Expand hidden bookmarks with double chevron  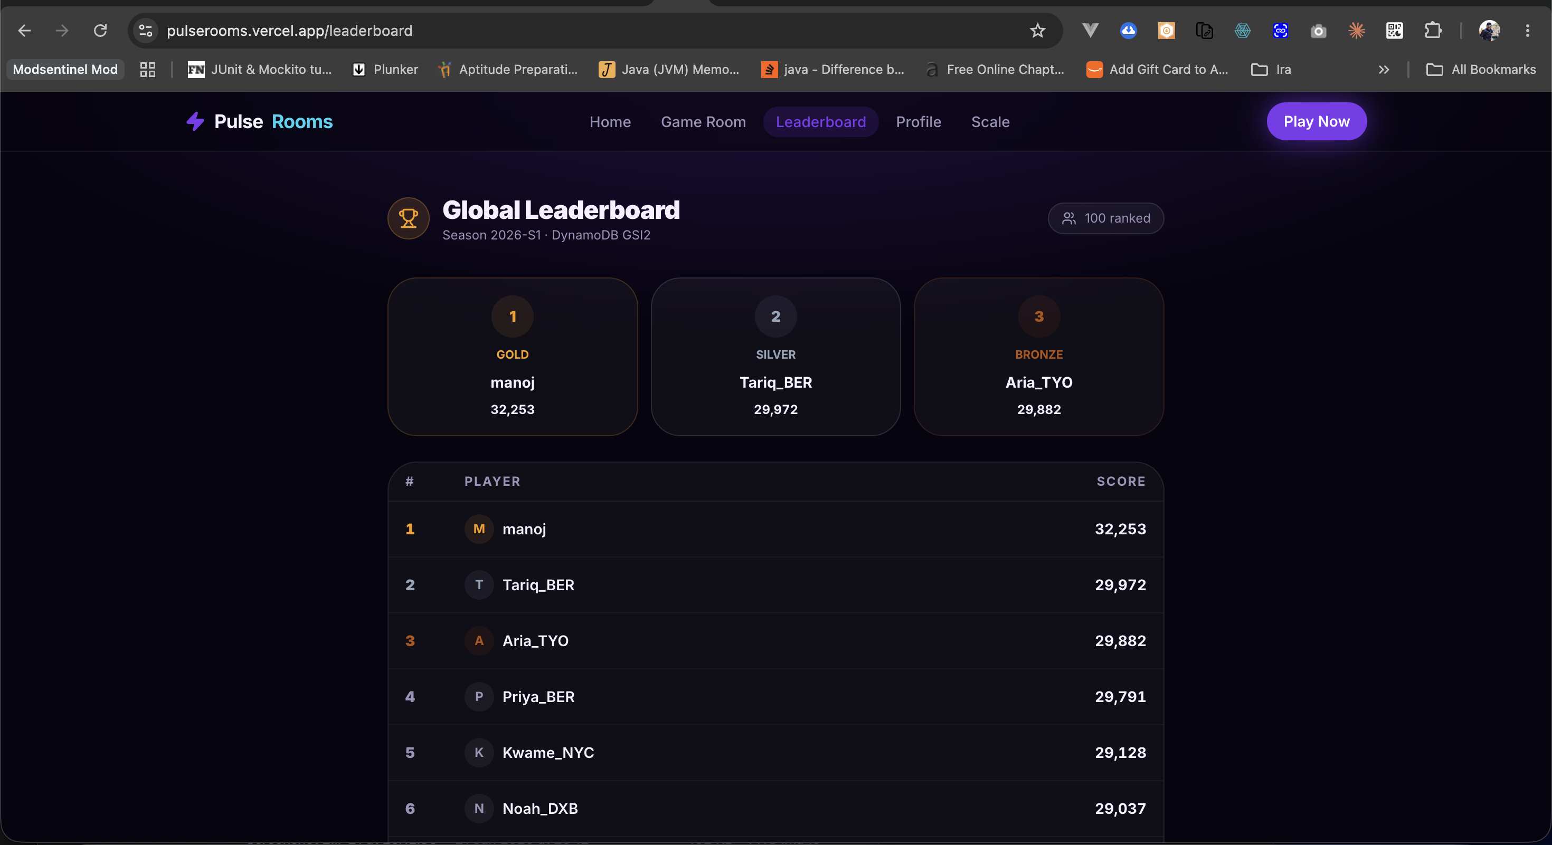tap(1384, 70)
